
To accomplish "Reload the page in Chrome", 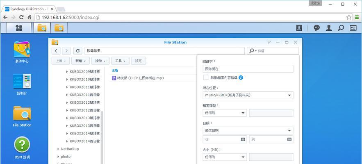I will (x=21, y=17).
